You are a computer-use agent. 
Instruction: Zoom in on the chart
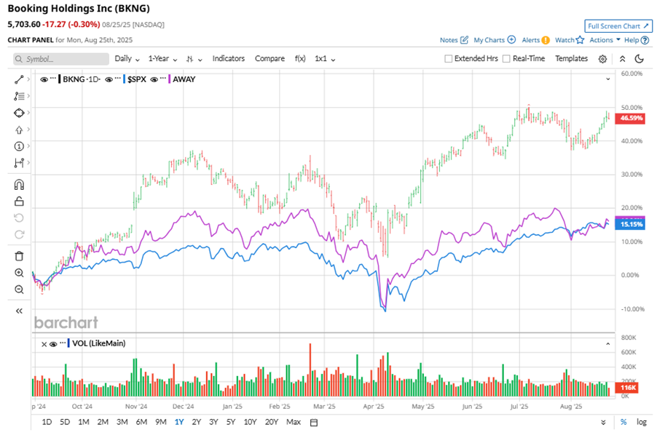(x=19, y=273)
